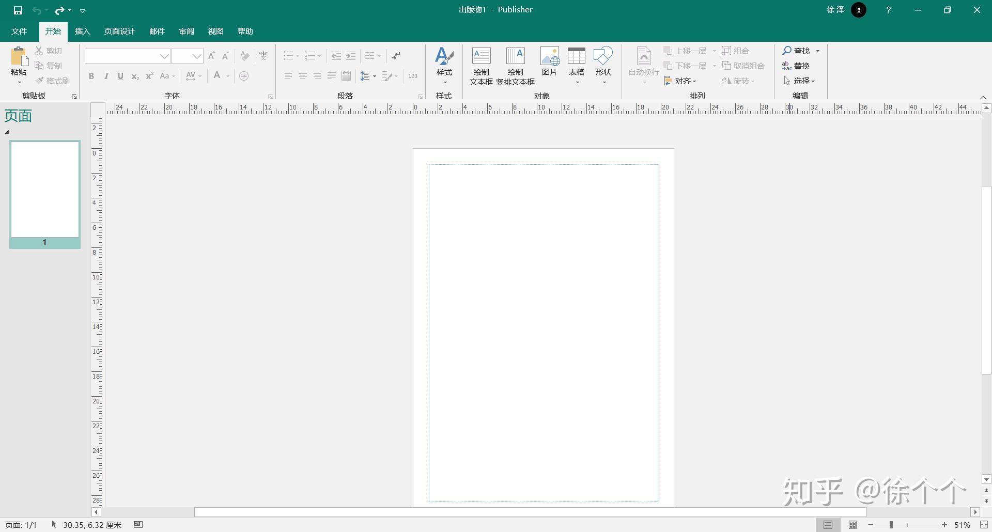Screen dimensions: 992x532
Task: Click the zoom in plus button
Action: point(944,525)
